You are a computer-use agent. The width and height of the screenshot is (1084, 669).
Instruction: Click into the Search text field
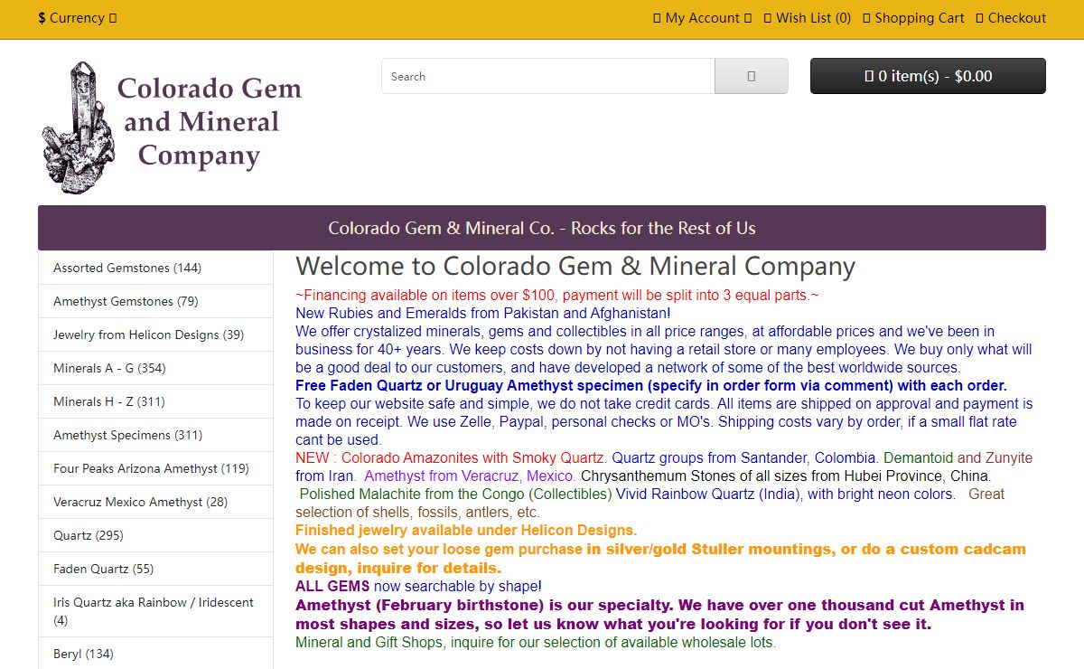[547, 76]
